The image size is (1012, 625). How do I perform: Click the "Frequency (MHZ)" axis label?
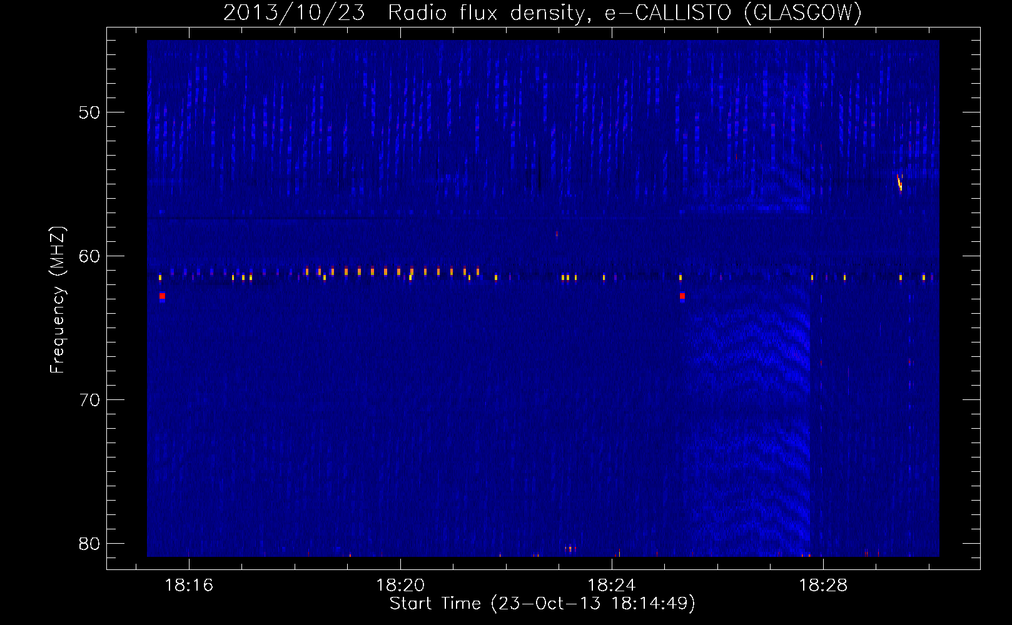pos(58,300)
